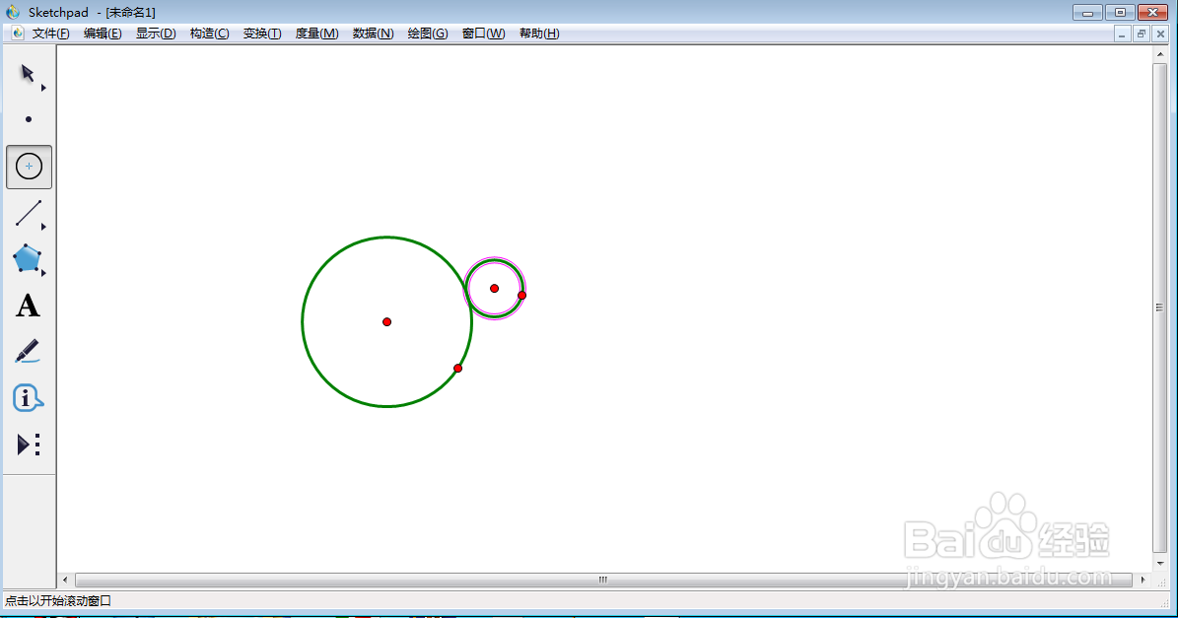Click the vertical scrollbar thumb
The height and width of the screenshot is (618, 1178).
click(x=1160, y=308)
